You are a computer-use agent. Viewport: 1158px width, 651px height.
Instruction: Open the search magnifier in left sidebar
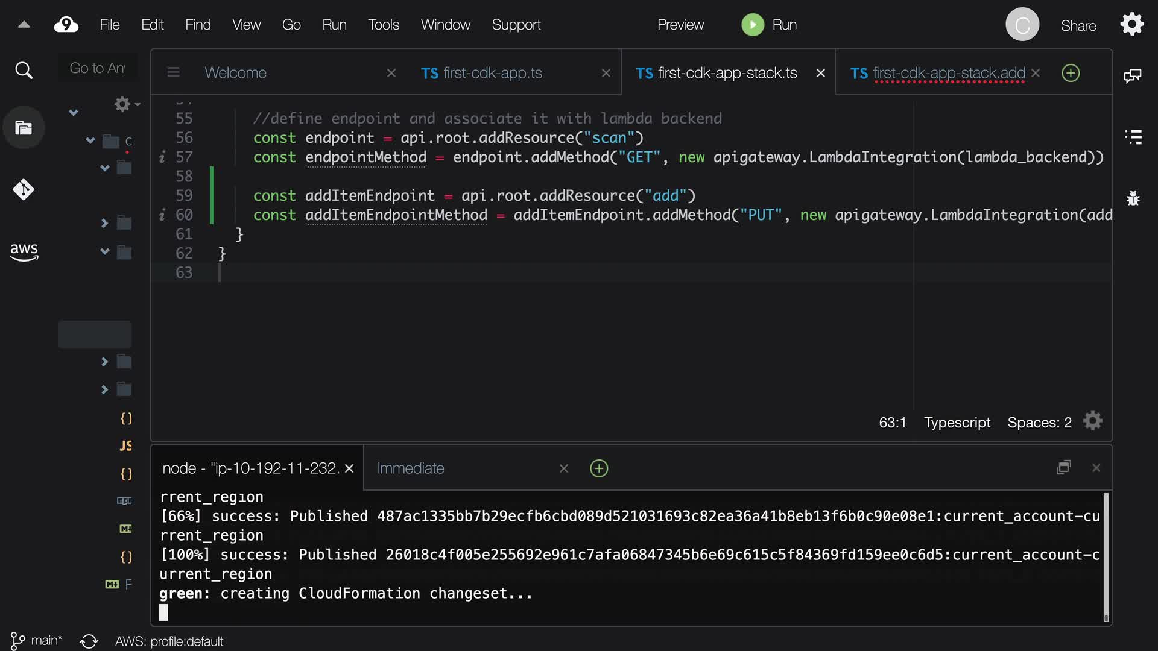(x=24, y=71)
